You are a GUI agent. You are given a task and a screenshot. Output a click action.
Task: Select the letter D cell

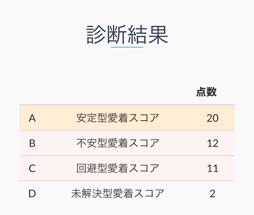click(x=32, y=194)
